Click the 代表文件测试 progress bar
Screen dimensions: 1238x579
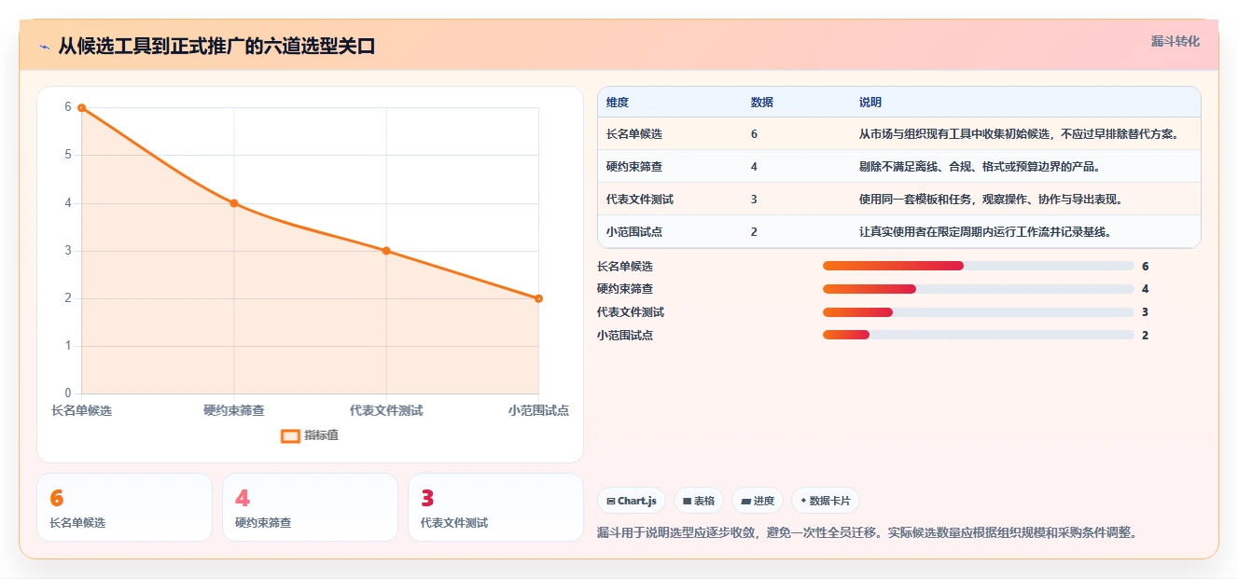point(978,312)
